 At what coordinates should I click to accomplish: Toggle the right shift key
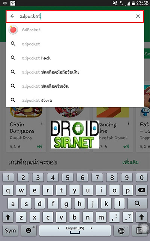coord(141,217)
